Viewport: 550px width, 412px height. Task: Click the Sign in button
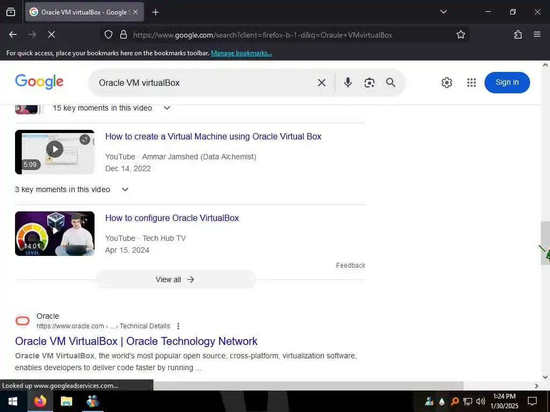point(507,82)
